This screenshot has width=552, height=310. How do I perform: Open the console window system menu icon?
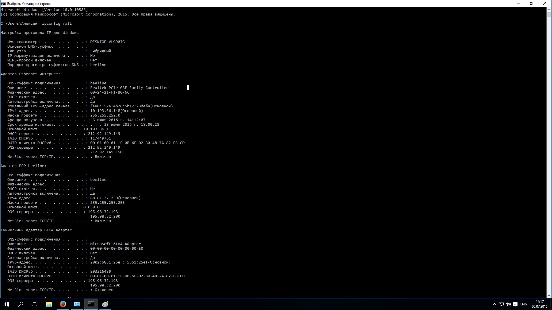pos(3,3)
